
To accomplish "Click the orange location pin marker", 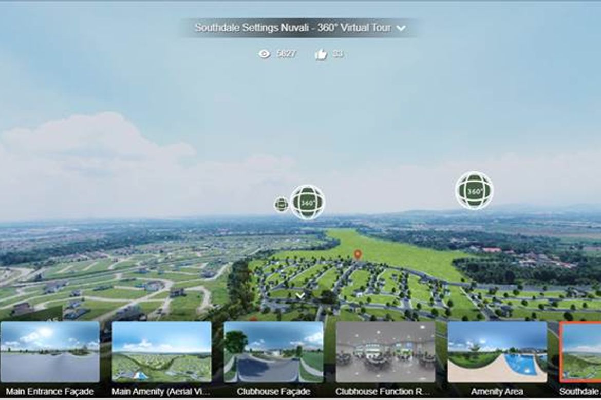I will pyautogui.click(x=358, y=254).
